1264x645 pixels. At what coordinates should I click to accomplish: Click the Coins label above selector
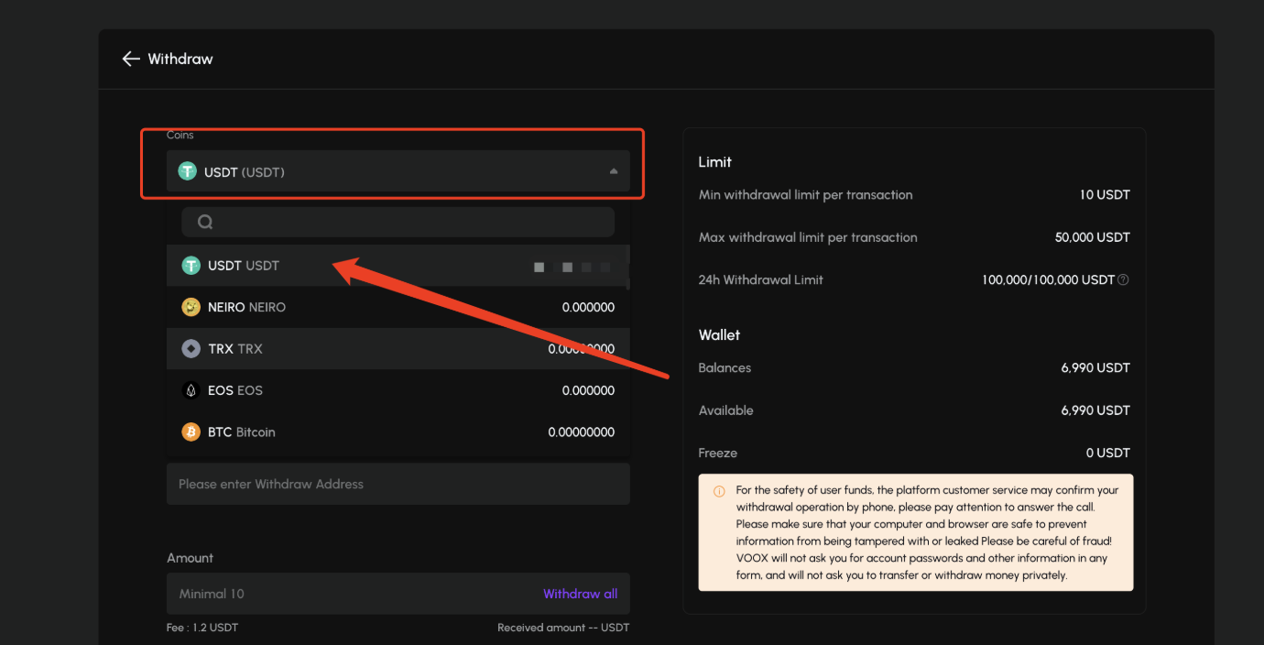click(x=180, y=135)
